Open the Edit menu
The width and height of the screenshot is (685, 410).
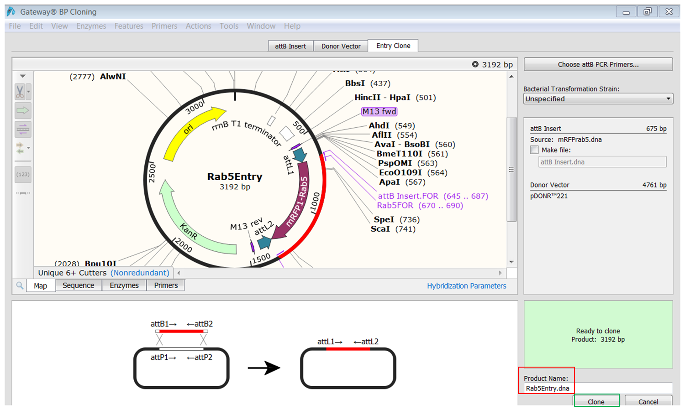36,26
